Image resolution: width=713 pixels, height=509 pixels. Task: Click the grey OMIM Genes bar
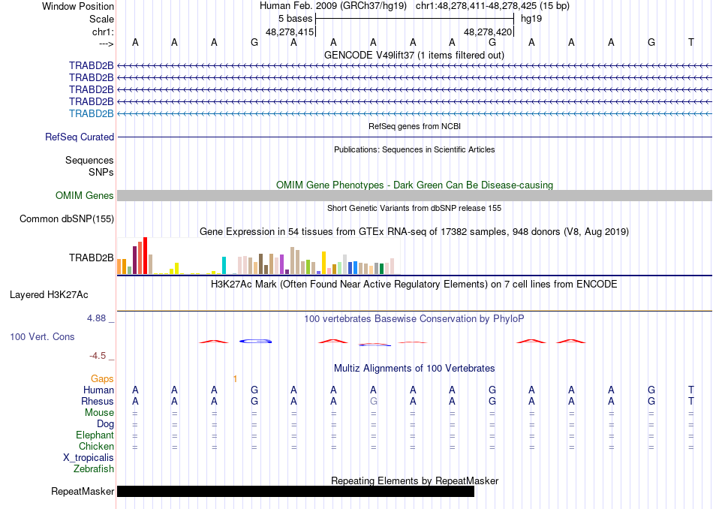click(x=414, y=196)
